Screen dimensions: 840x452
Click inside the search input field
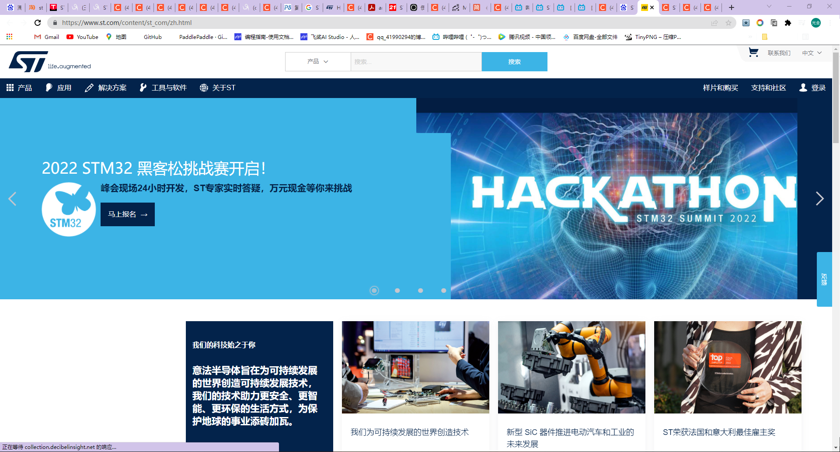point(415,62)
